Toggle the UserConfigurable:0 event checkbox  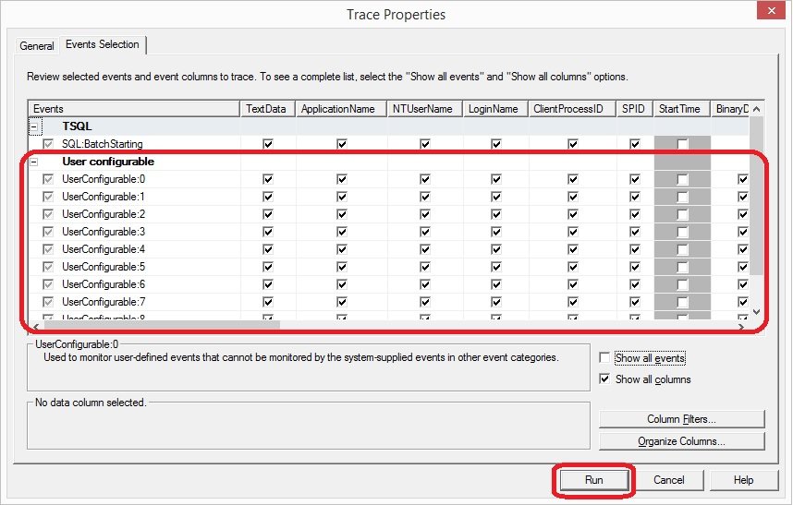pos(48,179)
